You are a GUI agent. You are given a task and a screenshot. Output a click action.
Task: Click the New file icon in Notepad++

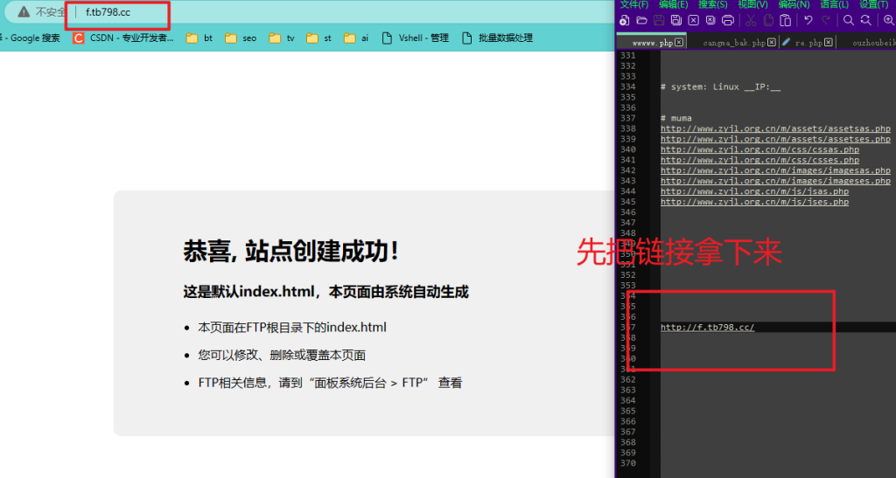[x=625, y=20]
